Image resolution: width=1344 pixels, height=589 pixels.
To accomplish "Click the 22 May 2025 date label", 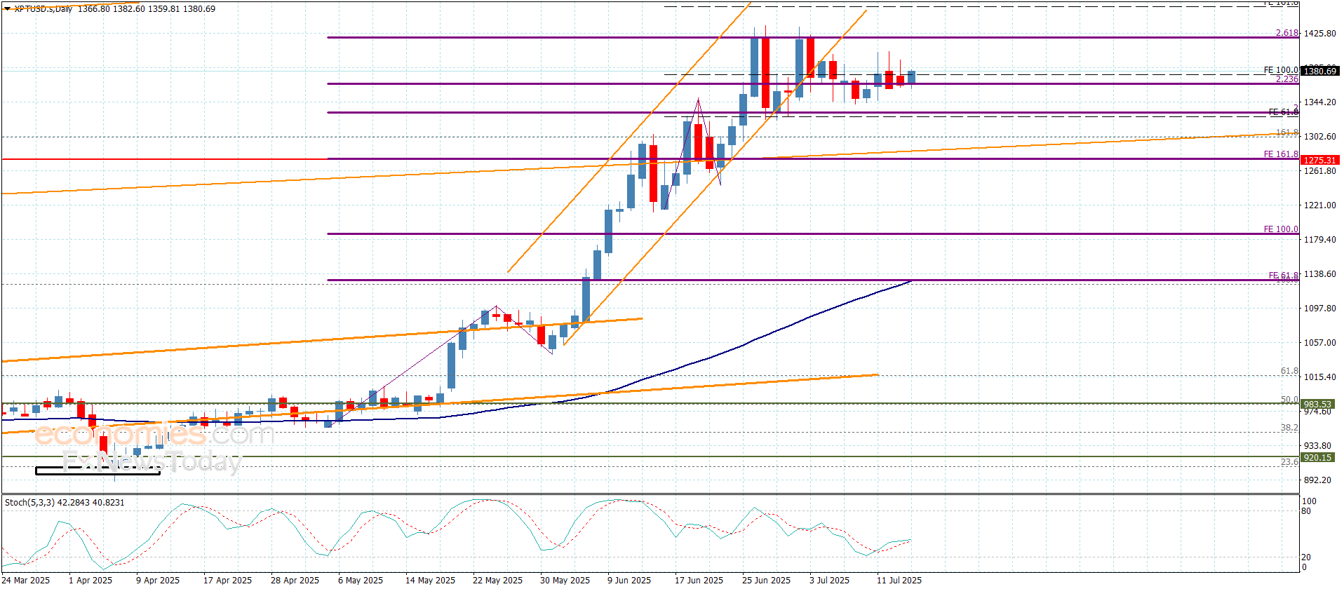I will tap(497, 581).
